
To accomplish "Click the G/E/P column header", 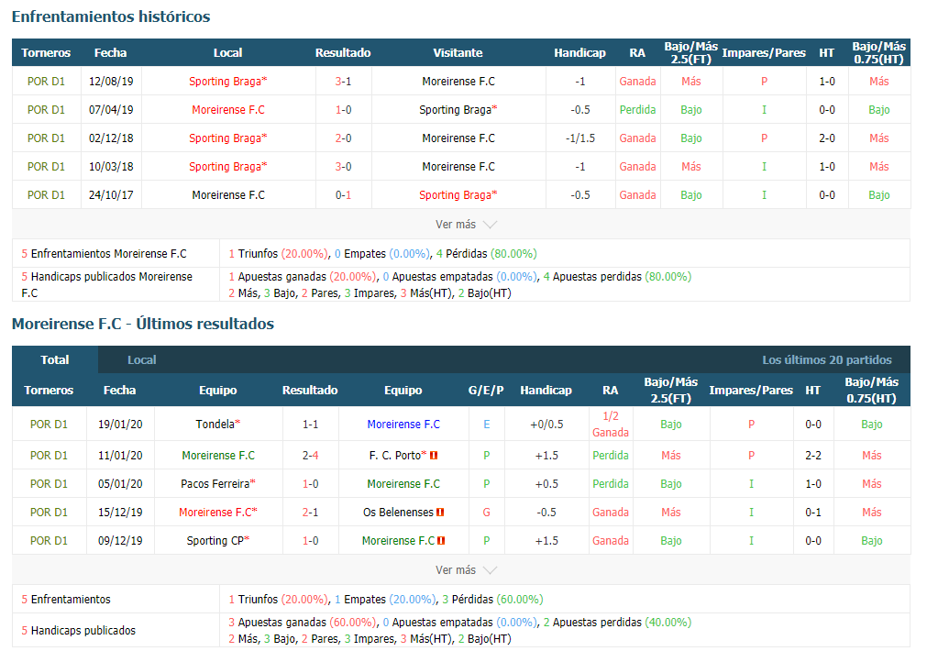I will (x=486, y=391).
